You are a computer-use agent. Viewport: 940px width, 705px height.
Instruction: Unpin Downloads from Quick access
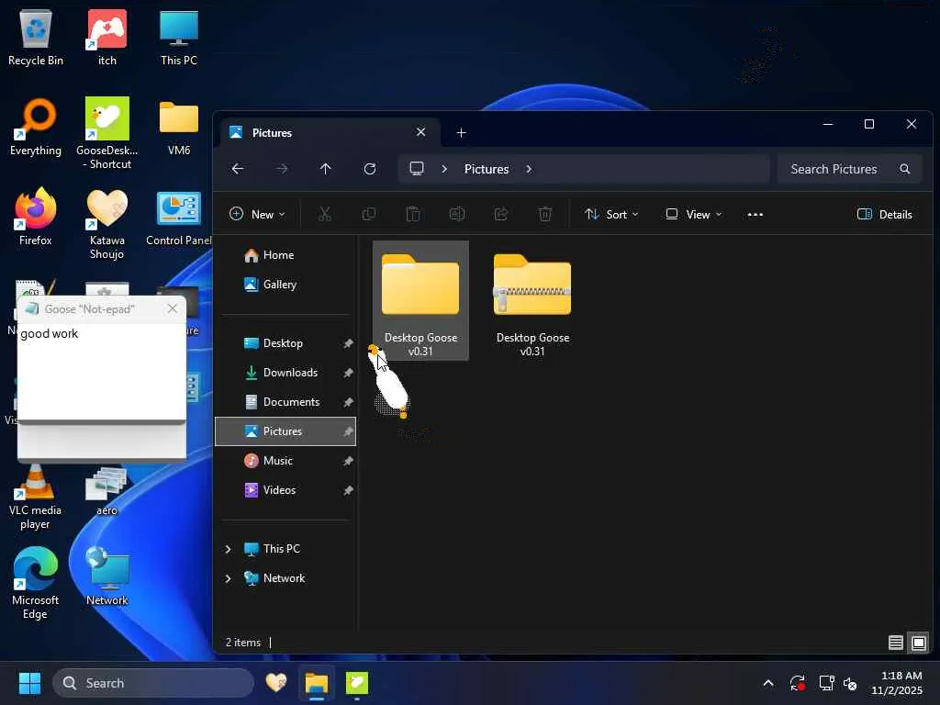tap(348, 373)
